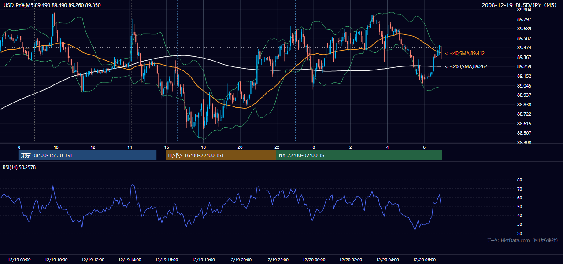Click the date label 12/19 12:00
The width and height of the screenshot is (563, 264).
coord(93,260)
